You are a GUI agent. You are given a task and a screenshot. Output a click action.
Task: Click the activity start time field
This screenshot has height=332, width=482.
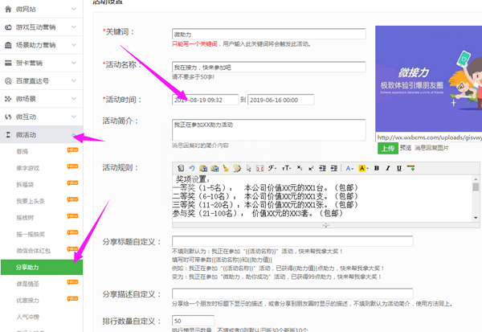205,100
